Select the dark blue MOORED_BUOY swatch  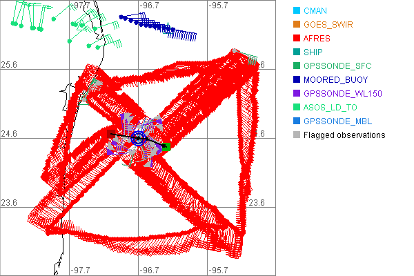click(296, 80)
